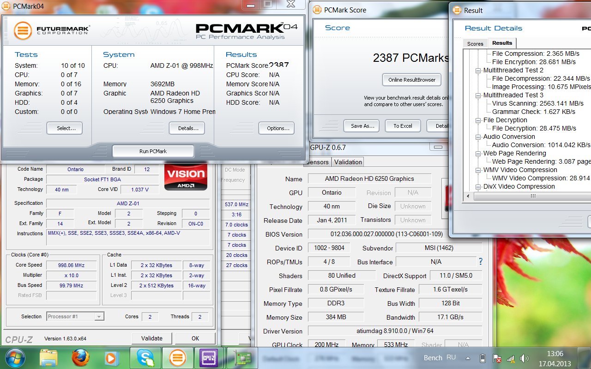Collapse the Web Page Rendering node
Viewport: 591px width, 369px height.
pos(478,154)
